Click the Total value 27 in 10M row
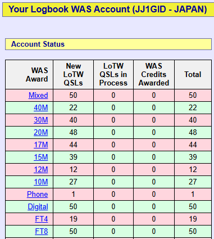 193,182
